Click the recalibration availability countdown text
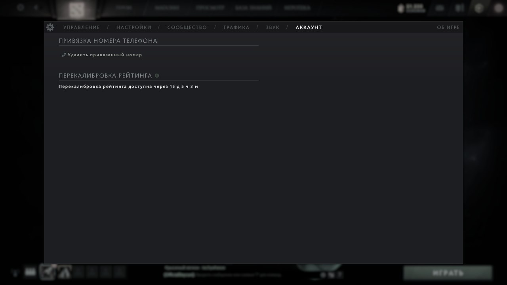 (128, 86)
